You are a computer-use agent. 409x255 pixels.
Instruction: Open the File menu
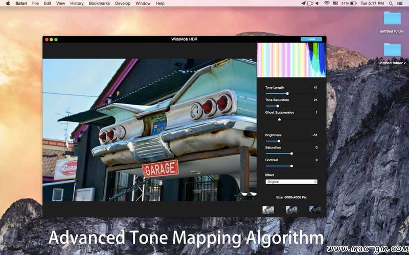35,4
